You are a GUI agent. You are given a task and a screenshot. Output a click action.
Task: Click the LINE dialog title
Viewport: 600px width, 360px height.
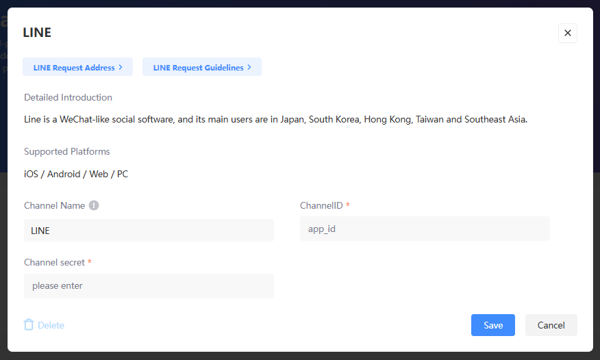pyautogui.click(x=37, y=32)
